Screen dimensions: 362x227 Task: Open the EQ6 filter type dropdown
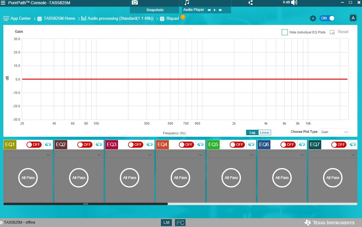[282, 155]
